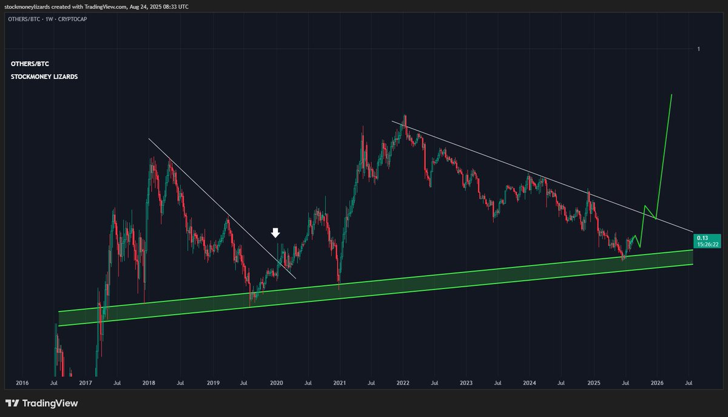
Task: Click the 15:26:22 candle countdown timer
Action: 707,245
